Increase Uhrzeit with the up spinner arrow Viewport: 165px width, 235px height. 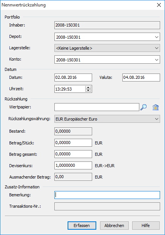tap(88, 88)
